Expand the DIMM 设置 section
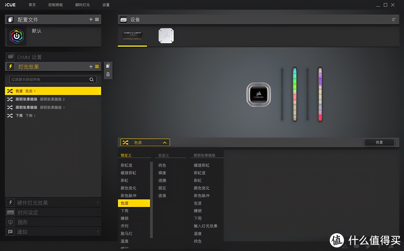404x251 pixels. pos(53,57)
